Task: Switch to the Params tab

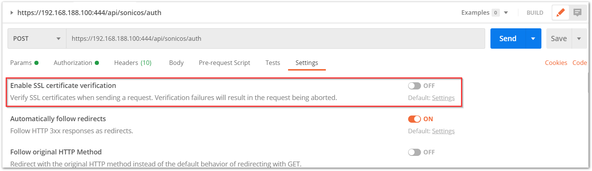Action: (x=24, y=63)
